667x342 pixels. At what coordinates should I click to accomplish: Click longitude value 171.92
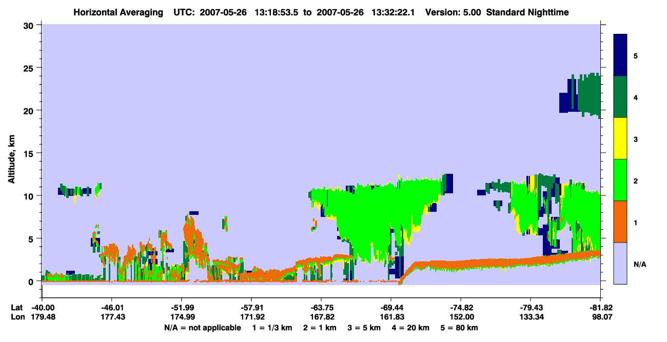tap(251, 317)
